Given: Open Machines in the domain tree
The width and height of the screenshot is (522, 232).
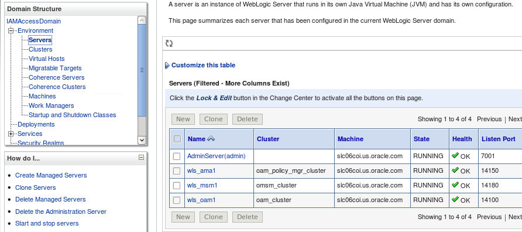Looking at the screenshot, I should (x=42, y=96).
